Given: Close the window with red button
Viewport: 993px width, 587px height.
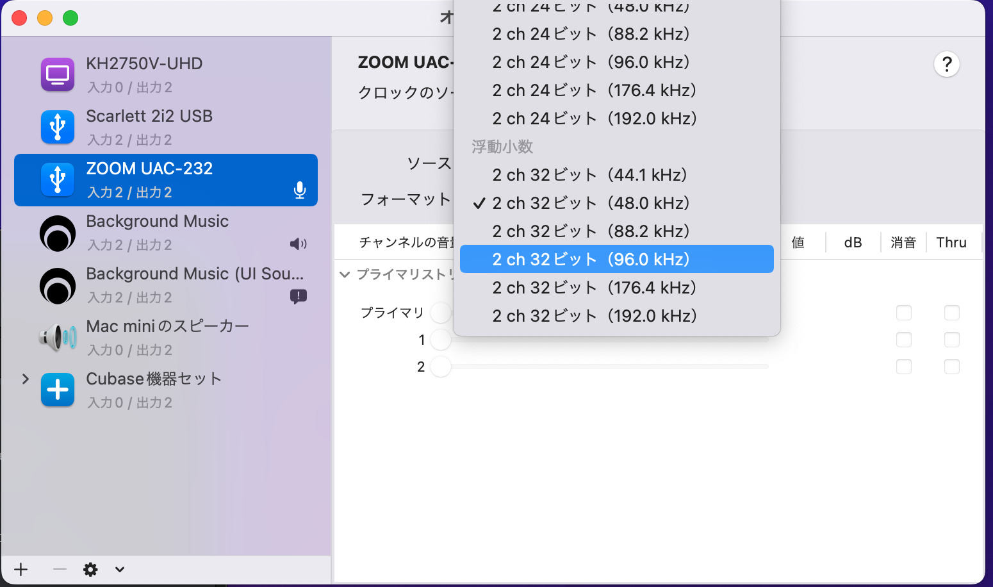Looking at the screenshot, I should [x=19, y=18].
